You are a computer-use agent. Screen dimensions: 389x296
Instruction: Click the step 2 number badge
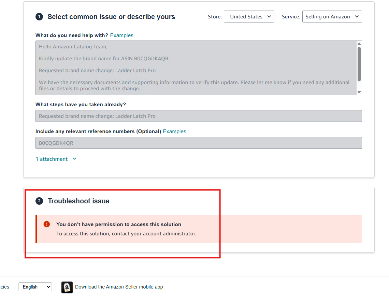pyautogui.click(x=39, y=201)
